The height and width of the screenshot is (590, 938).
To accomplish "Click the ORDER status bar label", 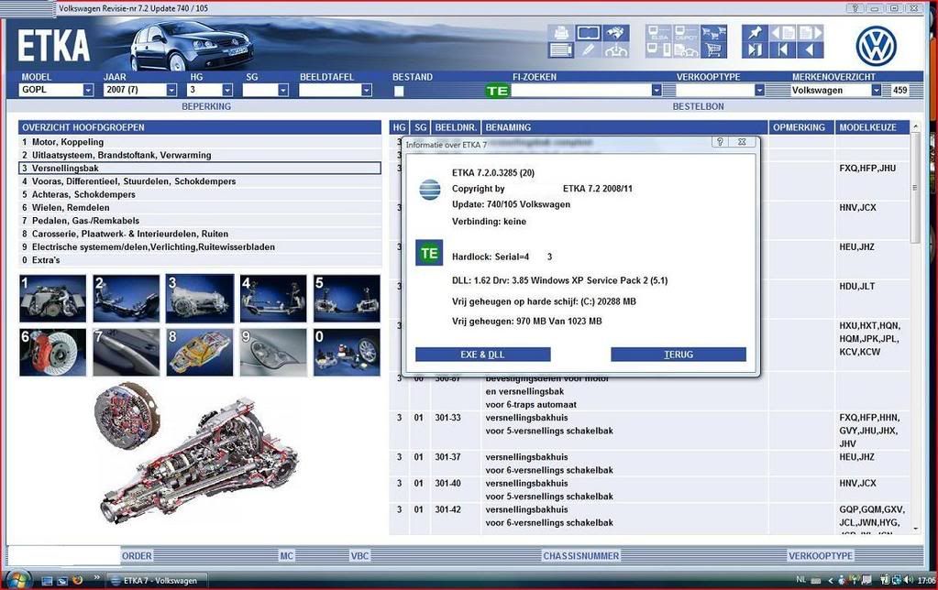I will tap(137, 556).
